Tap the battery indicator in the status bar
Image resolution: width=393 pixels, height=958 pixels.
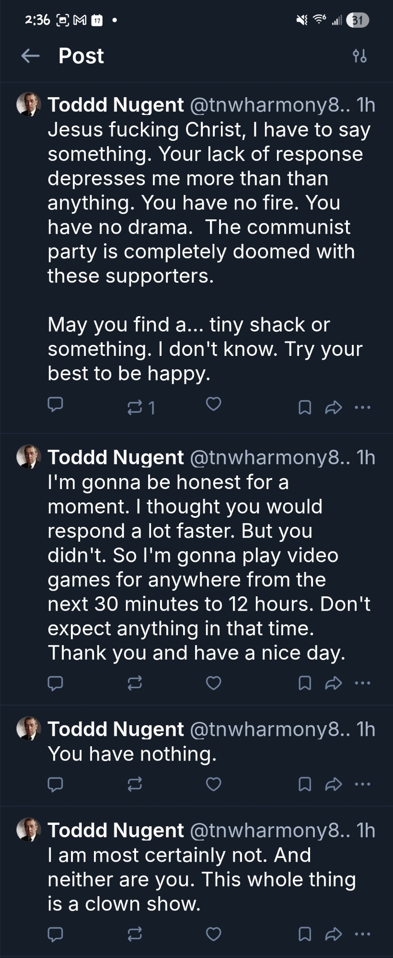[358, 20]
